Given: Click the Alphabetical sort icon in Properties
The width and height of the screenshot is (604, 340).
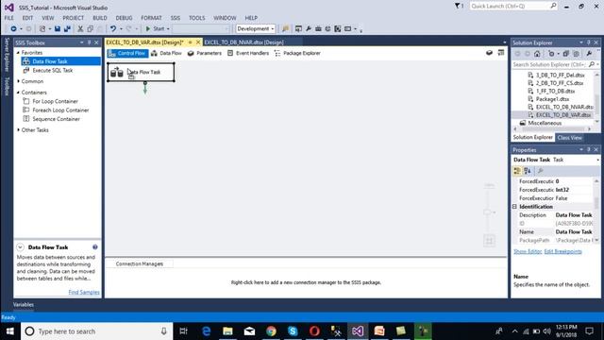Looking at the screenshot, I should (x=528, y=171).
